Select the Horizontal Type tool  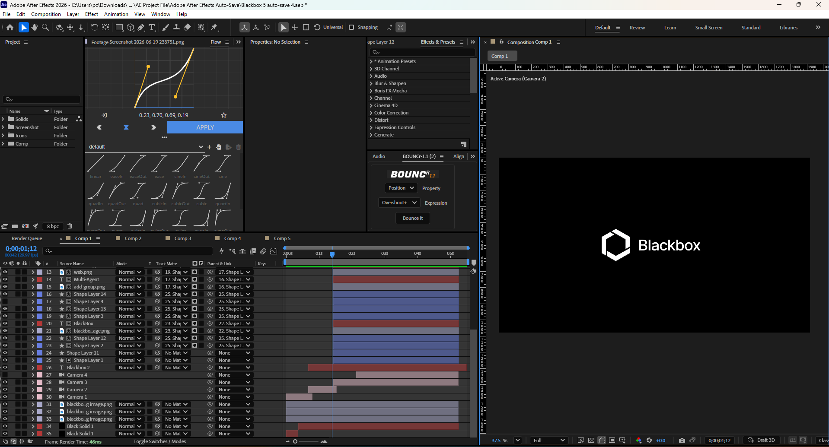click(152, 27)
